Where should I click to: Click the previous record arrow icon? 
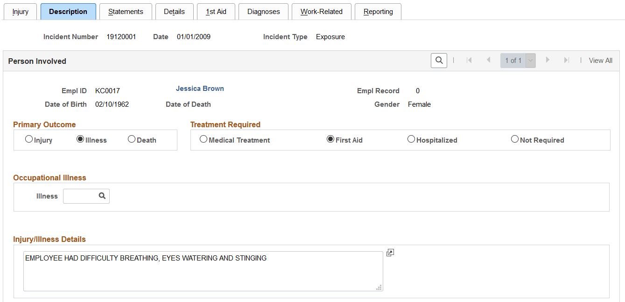(x=488, y=60)
